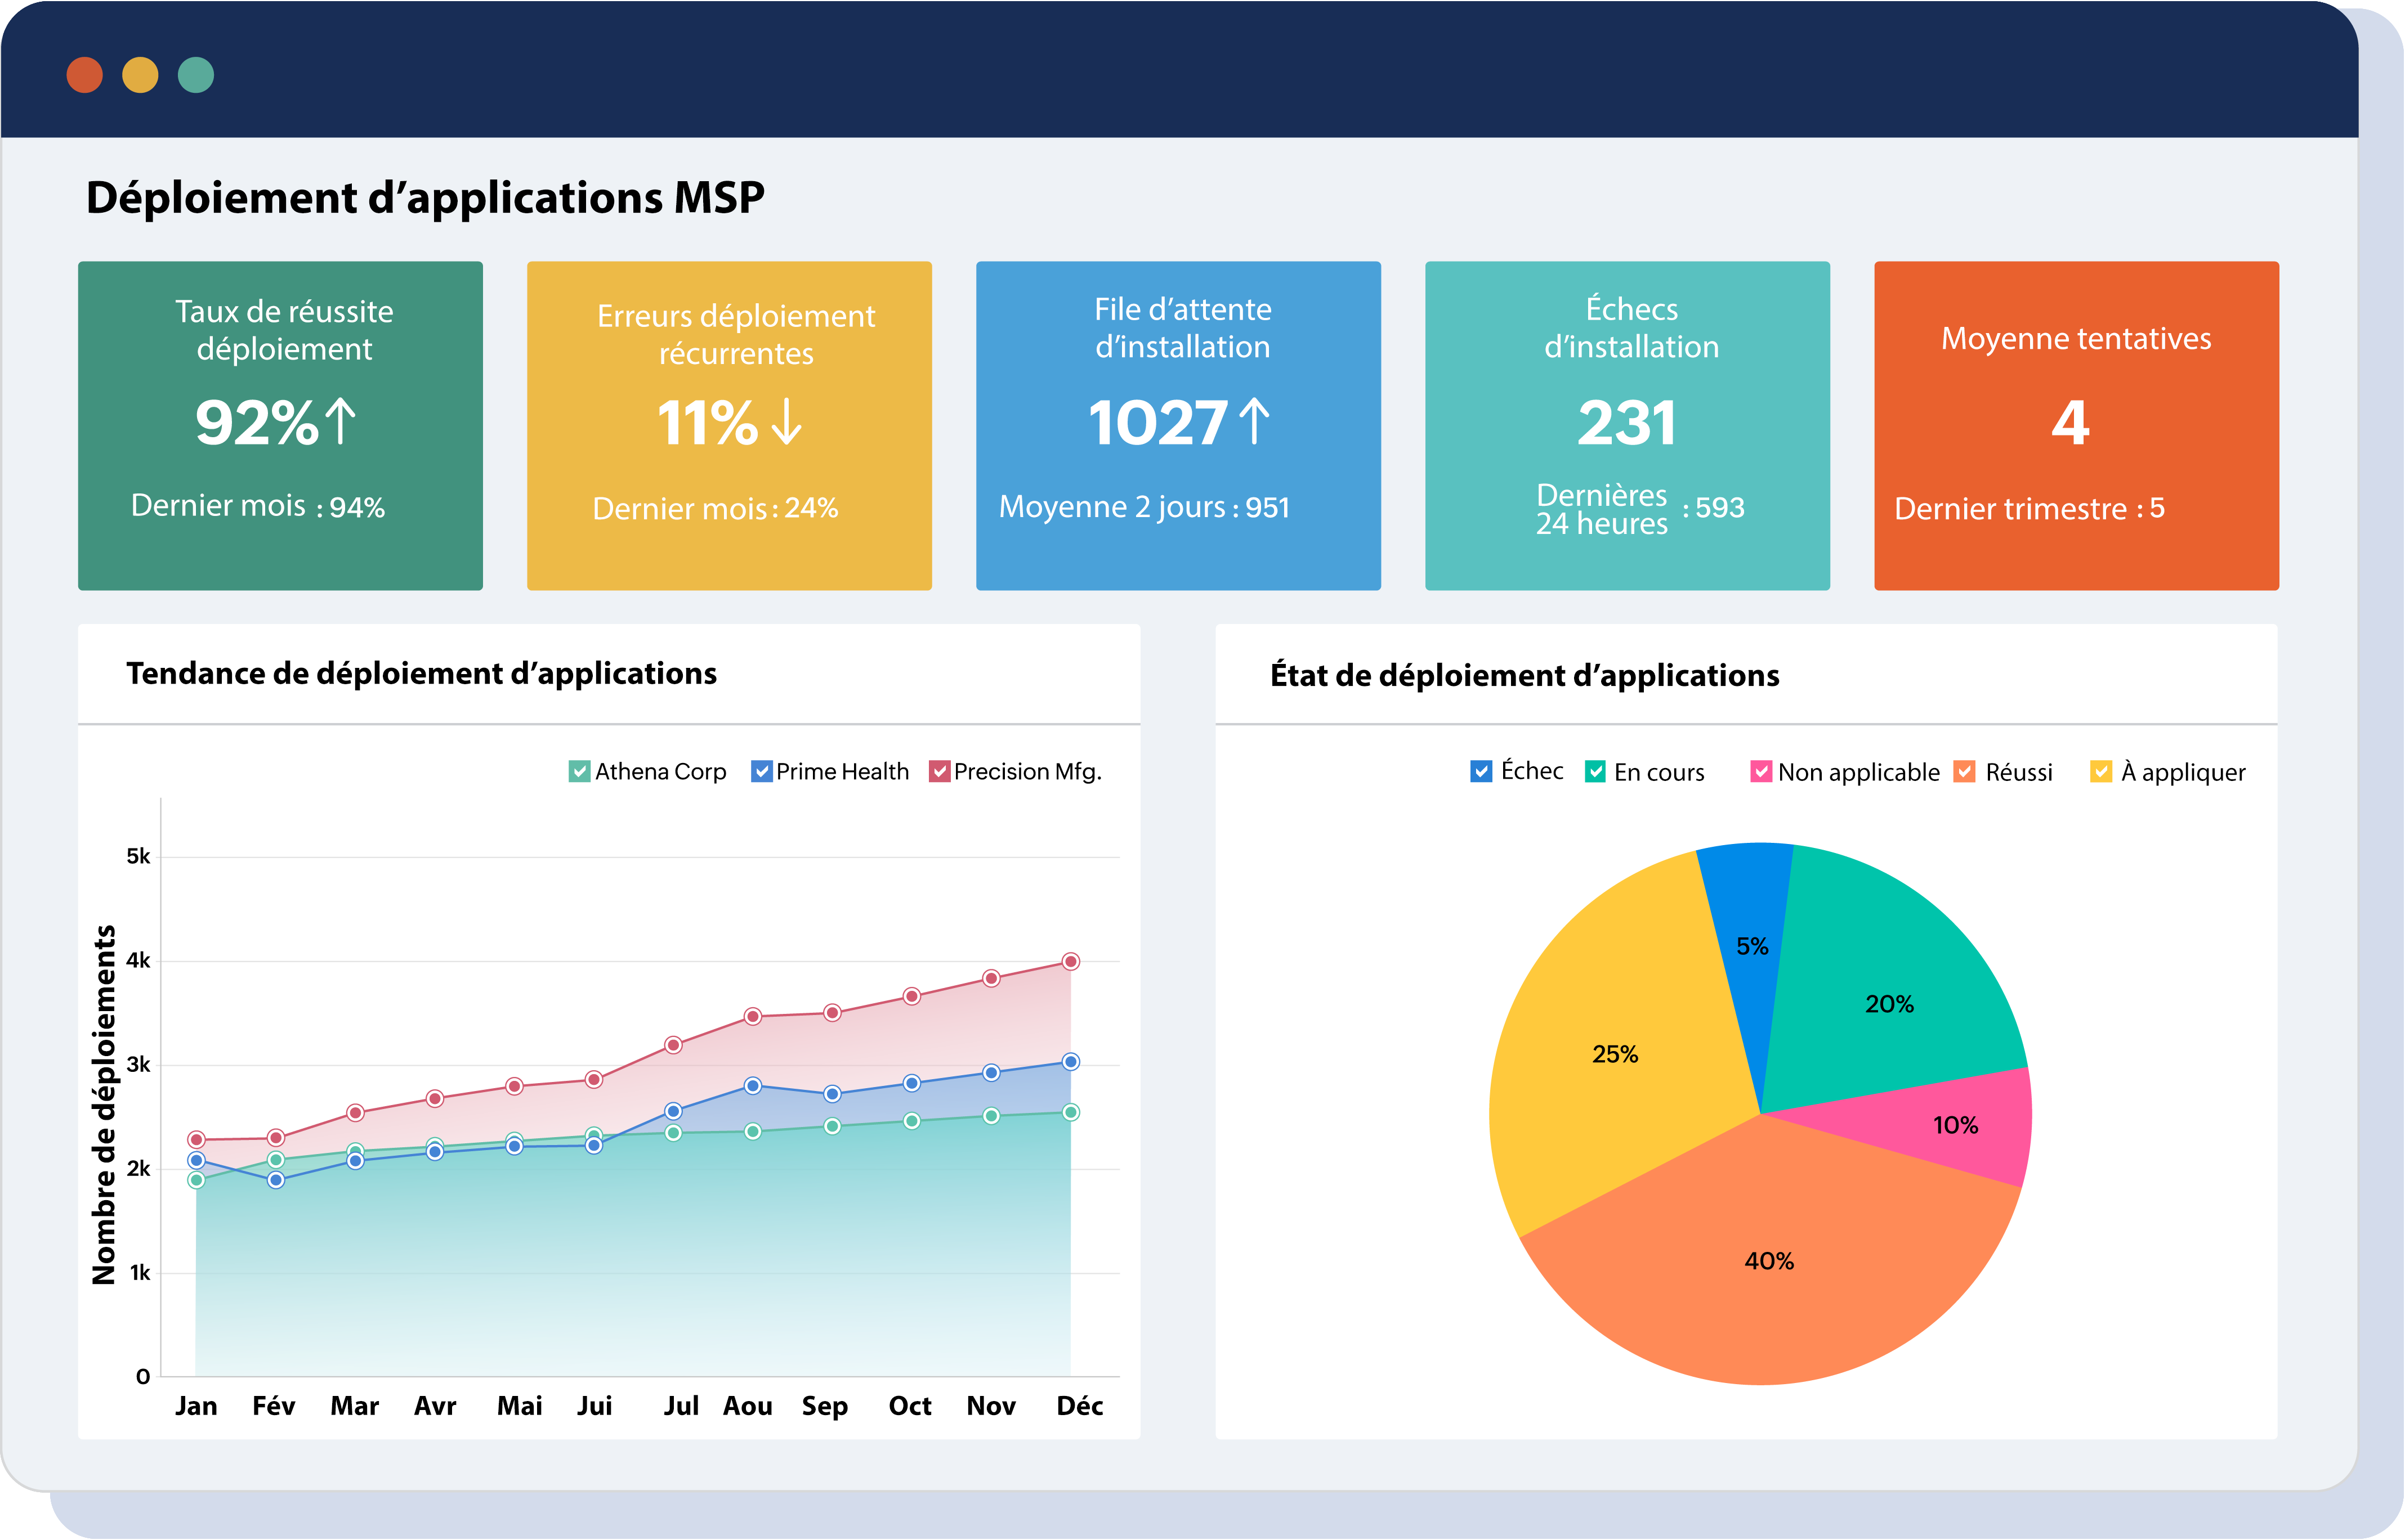This screenshot has width=2405, height=1540.
Task: Select the 25% À appliquer pie slice
Action: tap(1617, 1054)
